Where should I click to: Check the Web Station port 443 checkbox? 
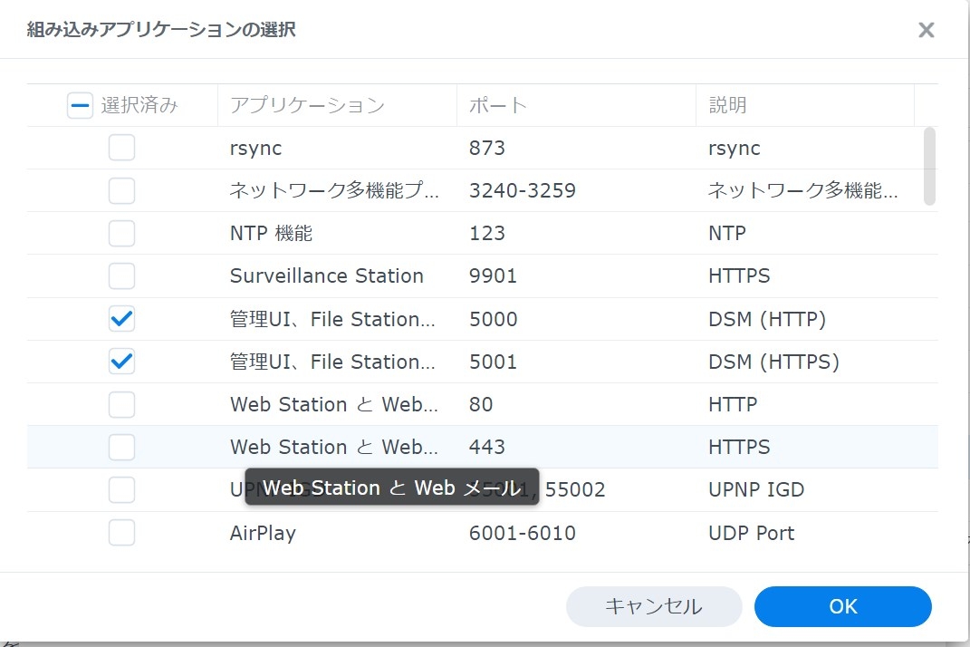(x=121, y=447)
